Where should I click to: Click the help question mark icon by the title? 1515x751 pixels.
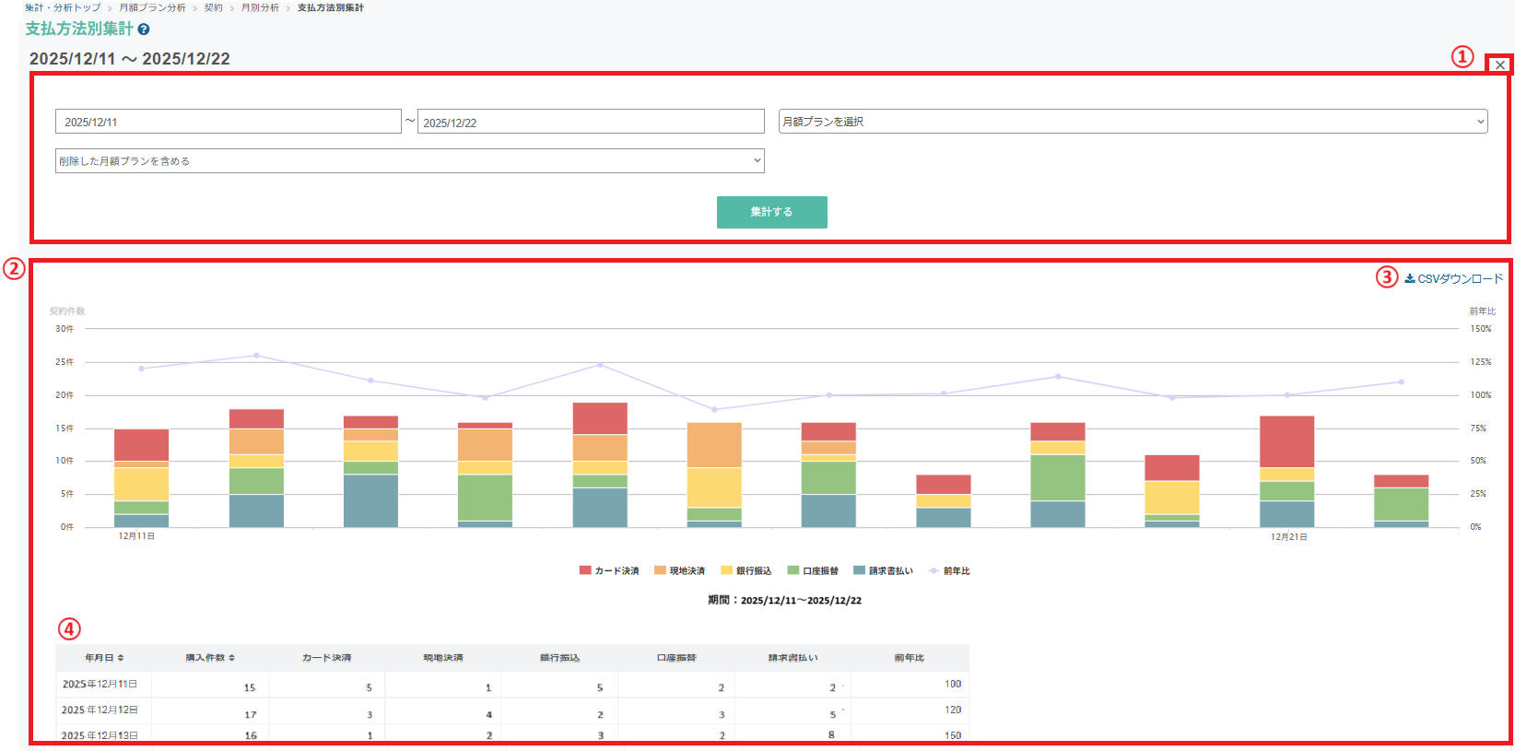click(x=144, y=29)
